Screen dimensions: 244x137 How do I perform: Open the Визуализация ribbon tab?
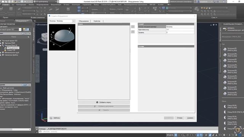coord(56,5)
